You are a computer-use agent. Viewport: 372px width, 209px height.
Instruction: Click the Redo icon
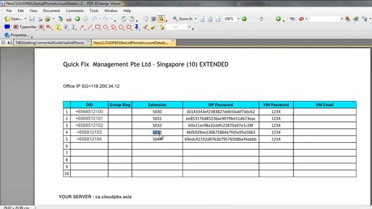point(106,19)
